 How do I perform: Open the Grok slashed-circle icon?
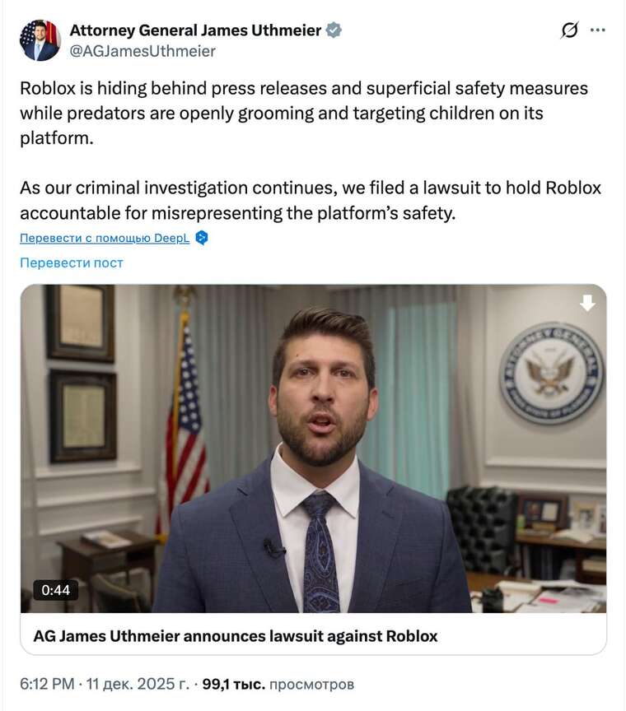569,30
